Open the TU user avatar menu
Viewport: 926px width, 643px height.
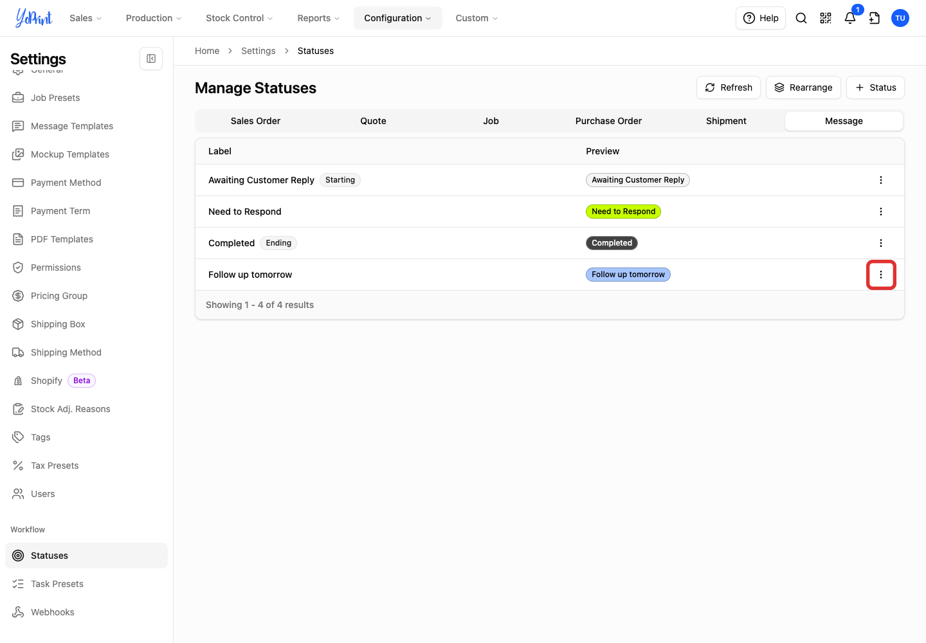tap(900, 18)
